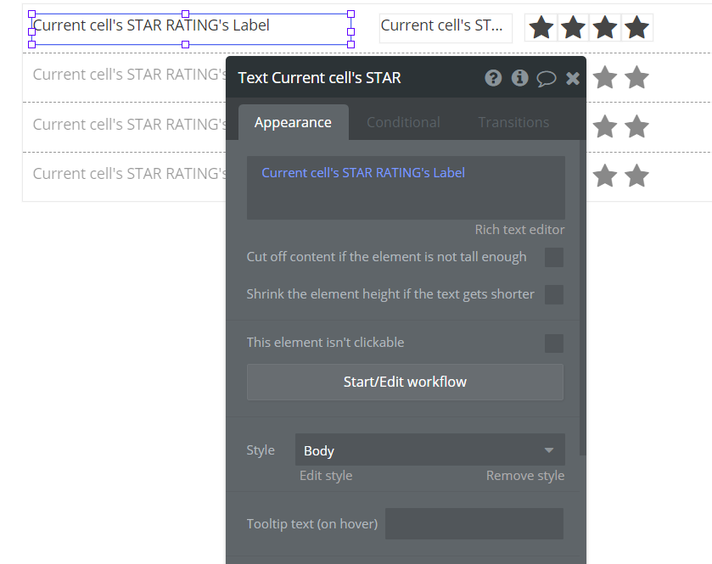Open the element info icon
The image size is (712, 564).
(519, 78)
